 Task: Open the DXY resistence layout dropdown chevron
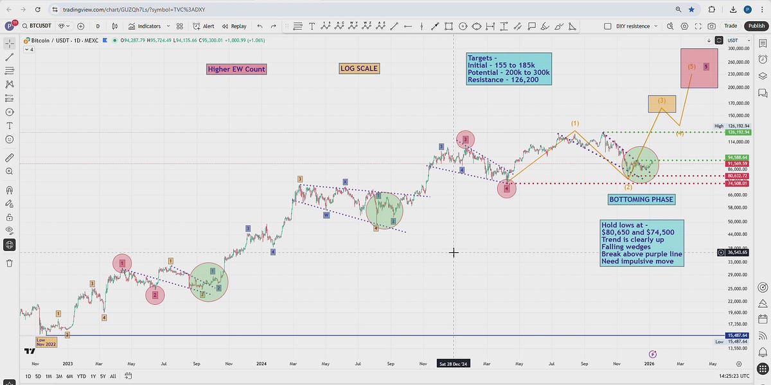pyautogui.click(x=657, y=26)
